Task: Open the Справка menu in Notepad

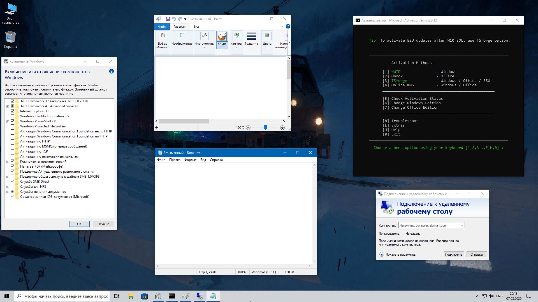Action: 216,160
